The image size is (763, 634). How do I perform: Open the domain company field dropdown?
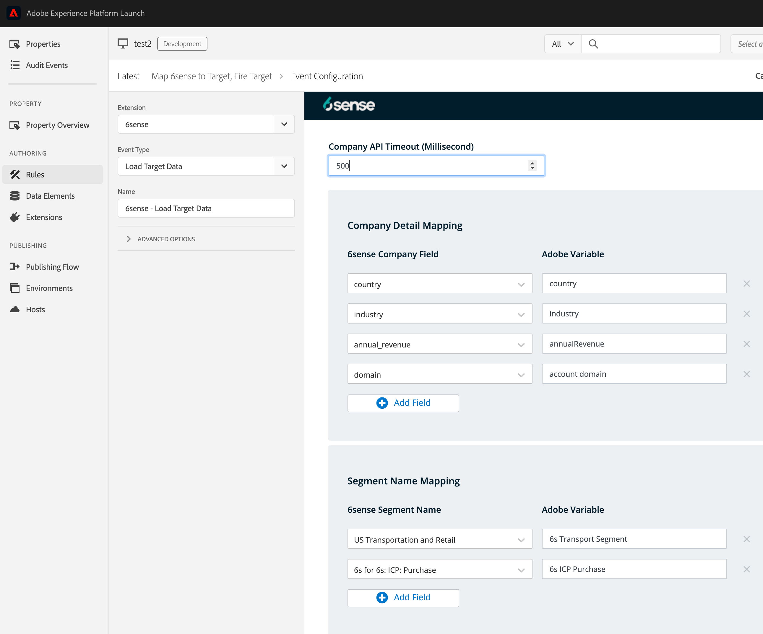pyautogui.click(x=440, y=374)
